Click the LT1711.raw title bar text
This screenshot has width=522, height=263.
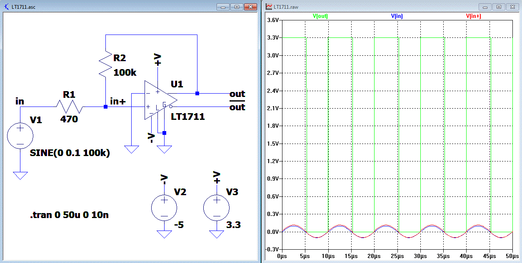point(286,7)
